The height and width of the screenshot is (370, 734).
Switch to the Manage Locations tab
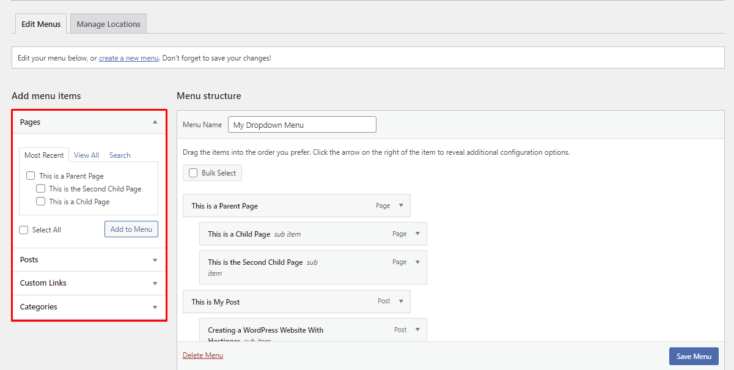click(x=108, y=23)
